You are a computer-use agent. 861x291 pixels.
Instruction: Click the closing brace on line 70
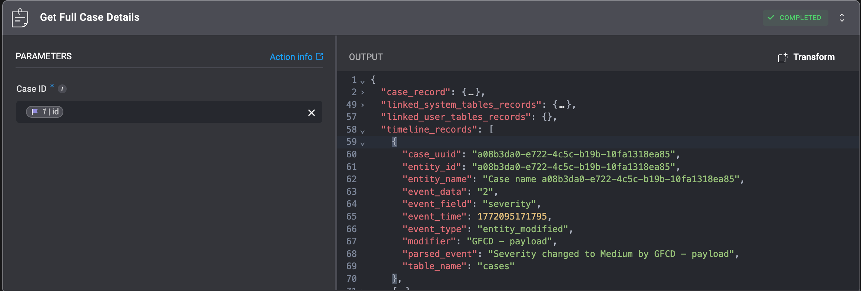pyautogui.click(x=395, y=278)
